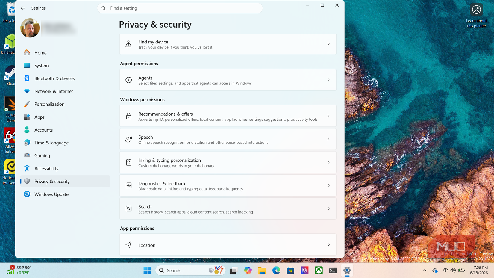This screenshot has width=494, height=278.
Task: Click the Find my device icon
Action: (x=128, y=44)
